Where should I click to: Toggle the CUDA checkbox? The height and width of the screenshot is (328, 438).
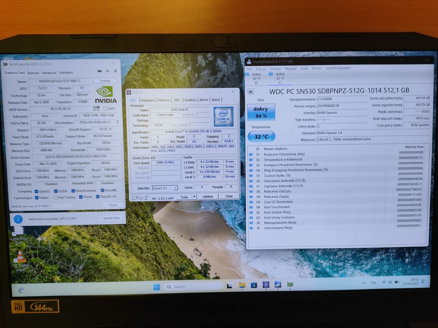point(56,191)
